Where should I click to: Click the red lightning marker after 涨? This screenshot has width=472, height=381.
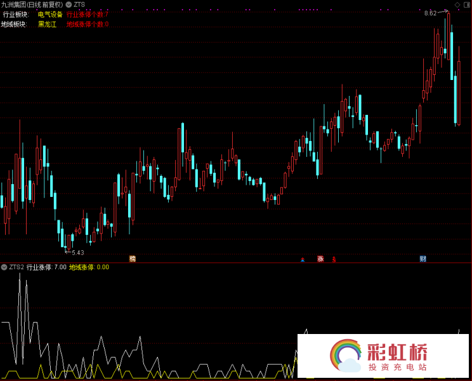[334, 259]
